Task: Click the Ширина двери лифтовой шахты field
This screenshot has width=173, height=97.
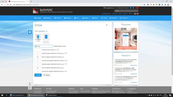Action: [x=38, y=64]
